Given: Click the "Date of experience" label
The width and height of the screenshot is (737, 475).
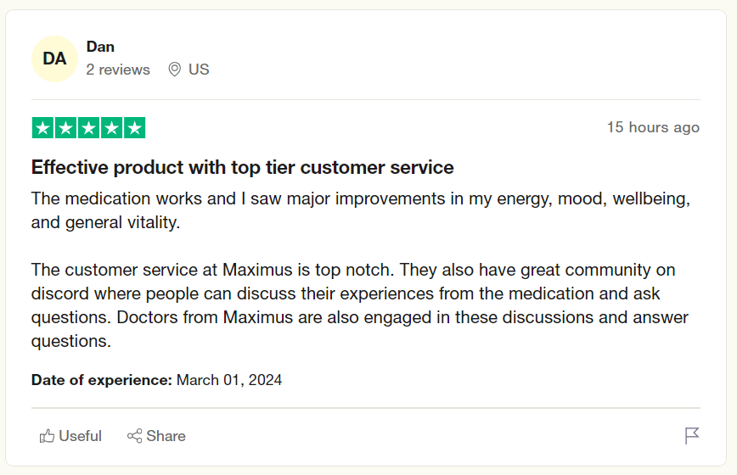Looking at the screenshot, I should pyautogui.click(x=102, y=380).
